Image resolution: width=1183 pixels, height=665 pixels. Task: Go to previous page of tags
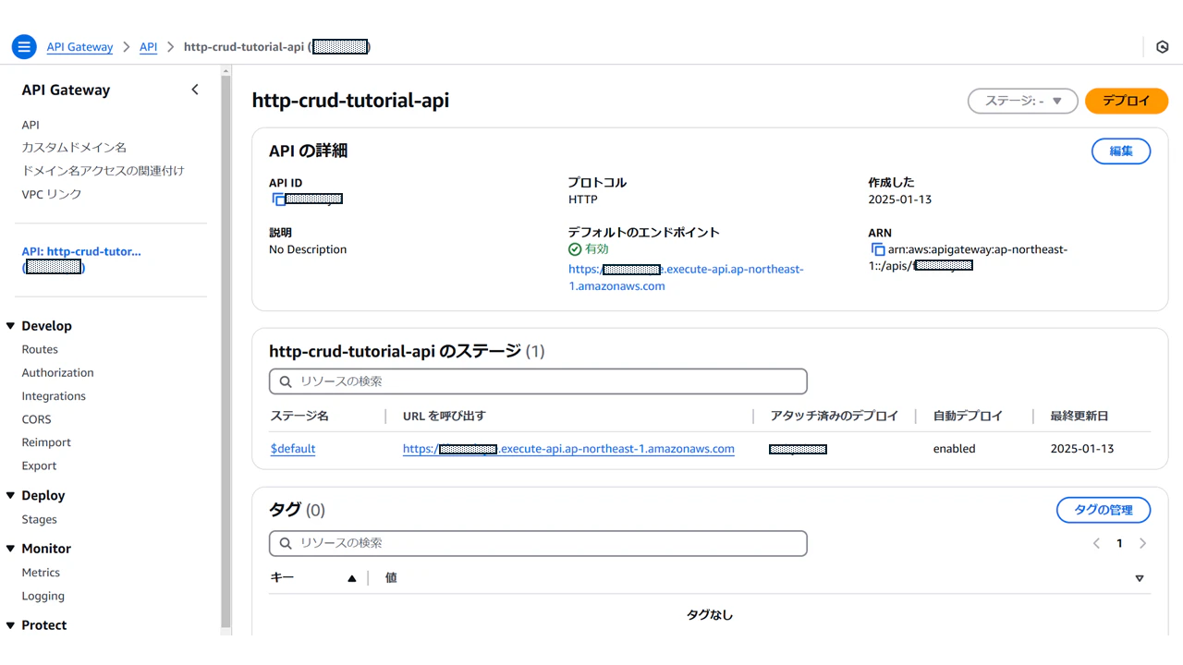[x=1096, y=543]
